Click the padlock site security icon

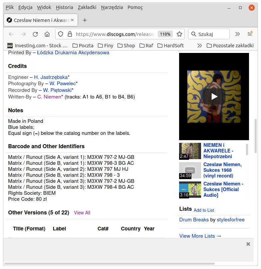70,34
